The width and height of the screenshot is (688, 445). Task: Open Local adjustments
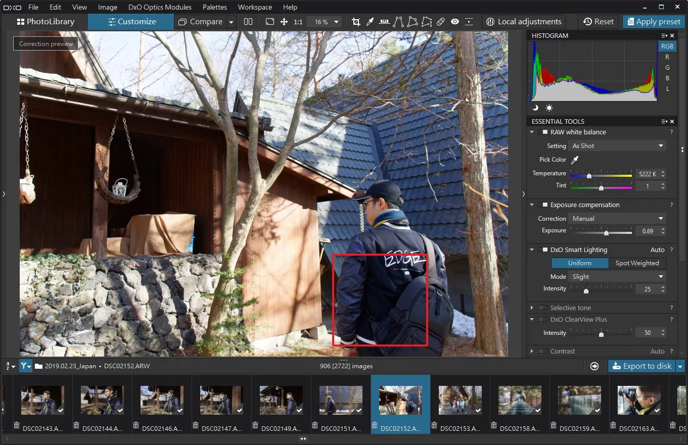coord(524,22)
